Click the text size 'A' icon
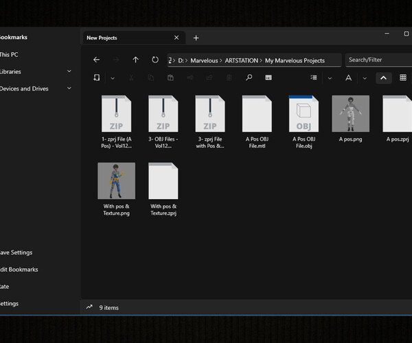 pos(349,78)
